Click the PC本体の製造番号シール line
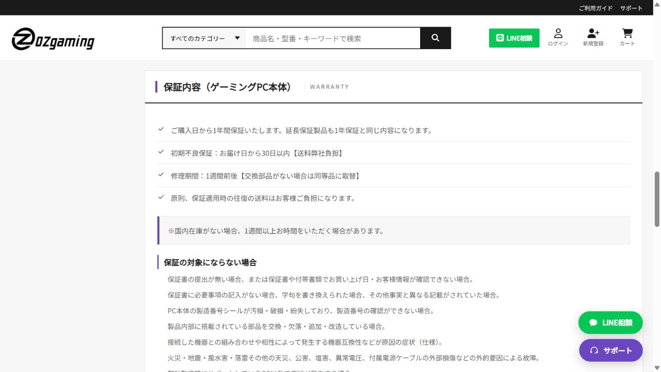 click(301, 311)
